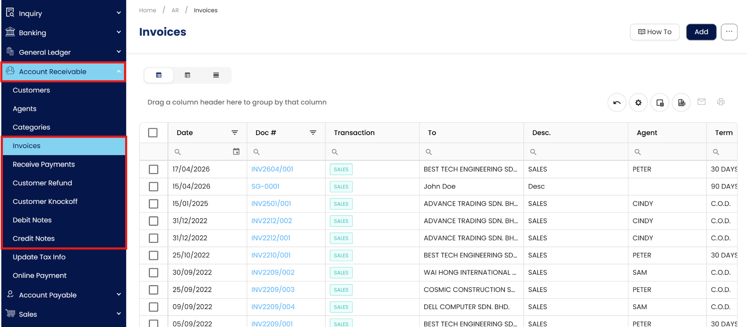
Task: Check the row for INV2604/001
Action: [x=154, y=169]
